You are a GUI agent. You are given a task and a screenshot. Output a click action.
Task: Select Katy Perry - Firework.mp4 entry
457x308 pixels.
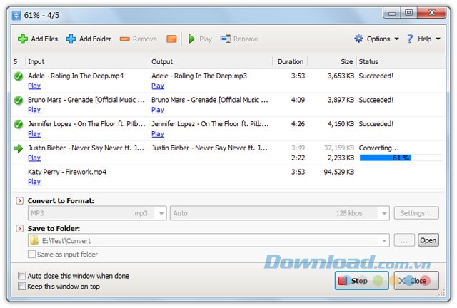(67, 172)
